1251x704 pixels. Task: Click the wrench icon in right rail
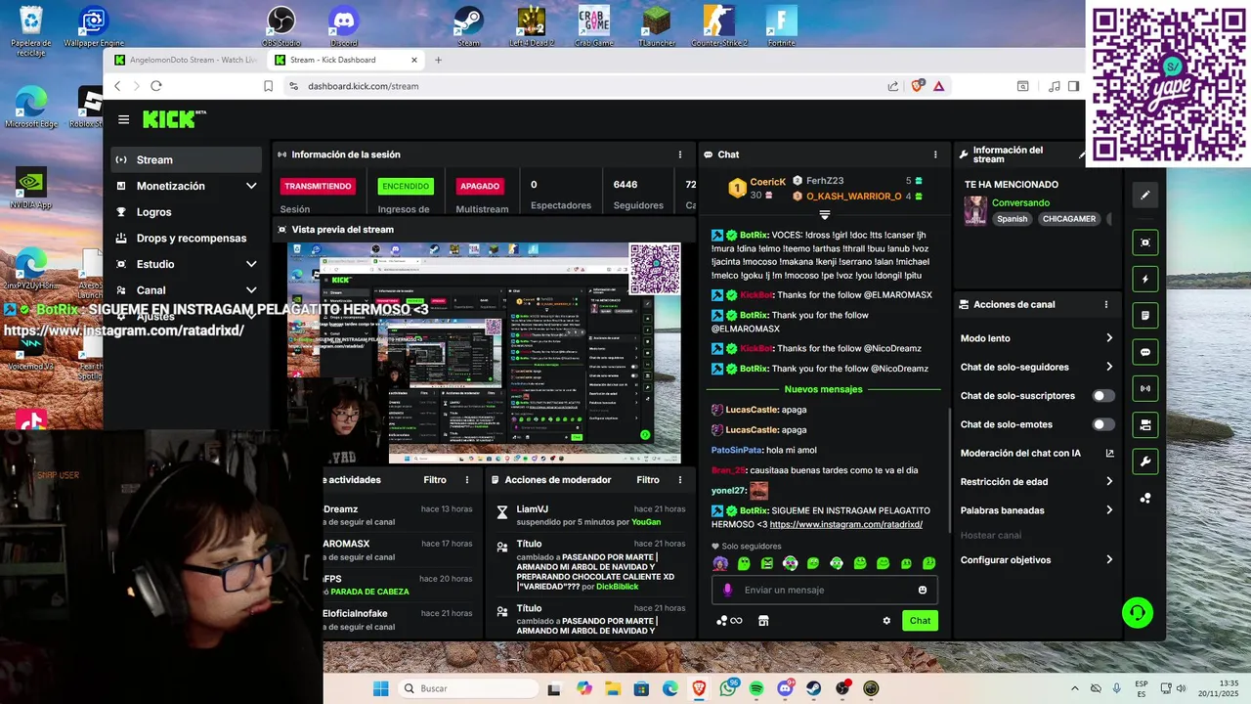tap(1144, 462)
